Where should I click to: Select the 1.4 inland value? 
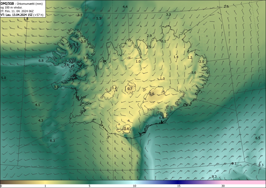point(176,57)
